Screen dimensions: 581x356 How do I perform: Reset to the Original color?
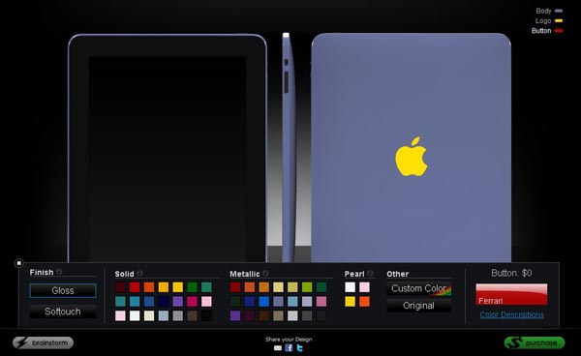pos(418,306)
